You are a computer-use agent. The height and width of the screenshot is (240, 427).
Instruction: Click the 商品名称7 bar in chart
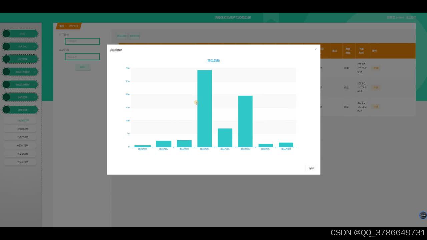[x=266, y=145]
